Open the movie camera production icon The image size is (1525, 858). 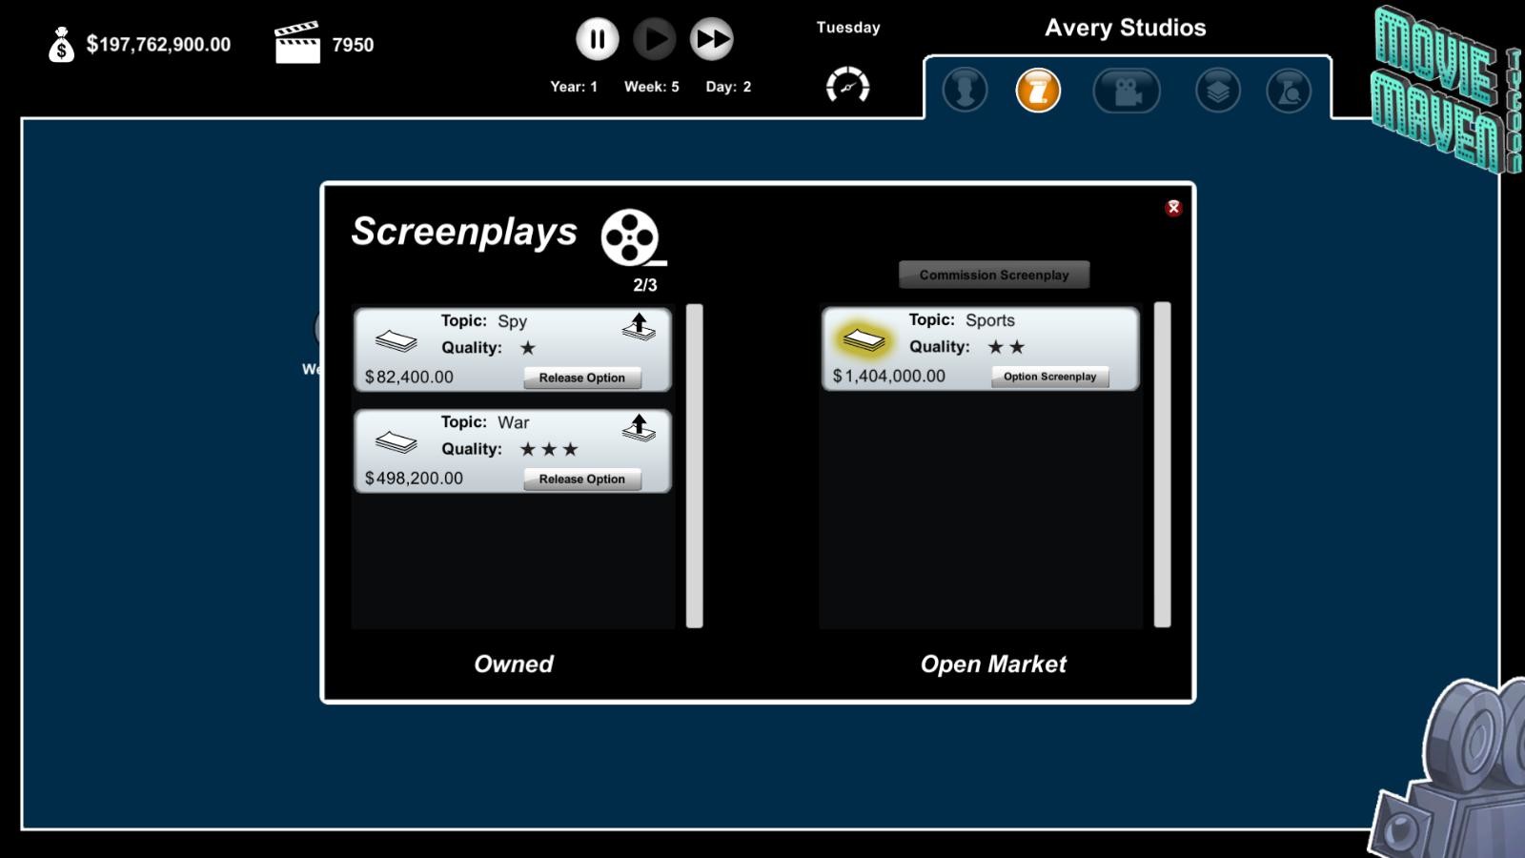tap(1128, 91)
